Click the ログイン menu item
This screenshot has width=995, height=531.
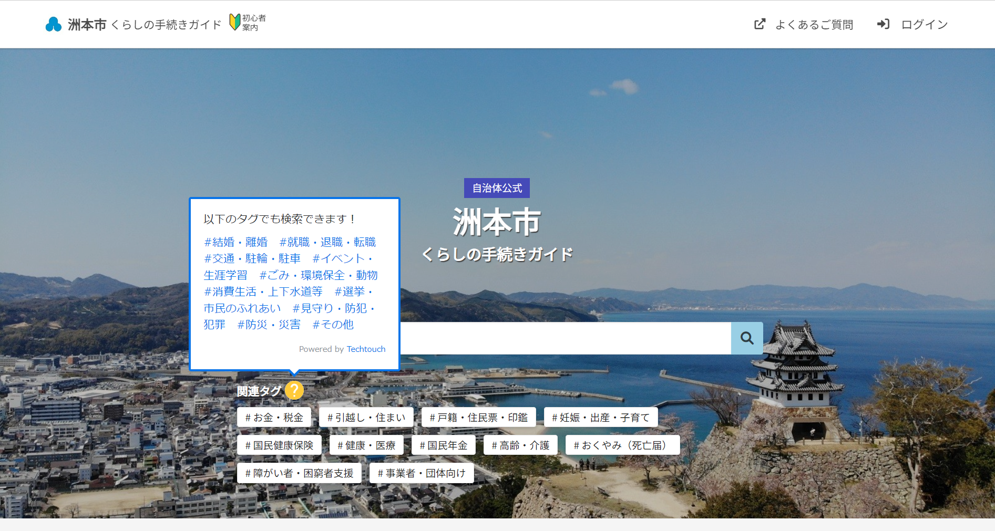click(x=924, y=24)
